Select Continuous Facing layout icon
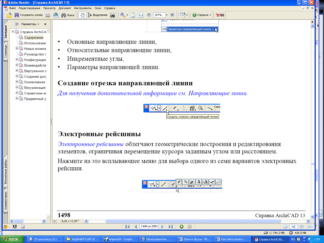The height and width of the screenshot is (243, 324). click(x=301, y=227)
